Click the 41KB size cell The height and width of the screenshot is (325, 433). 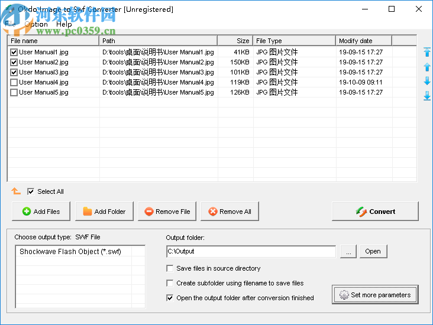tap(241, 52)
